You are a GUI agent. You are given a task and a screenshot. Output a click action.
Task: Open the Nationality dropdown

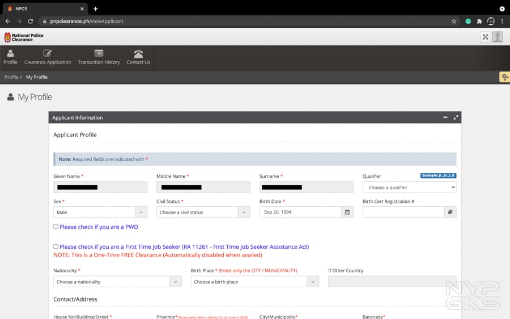(x=117, y=282)
